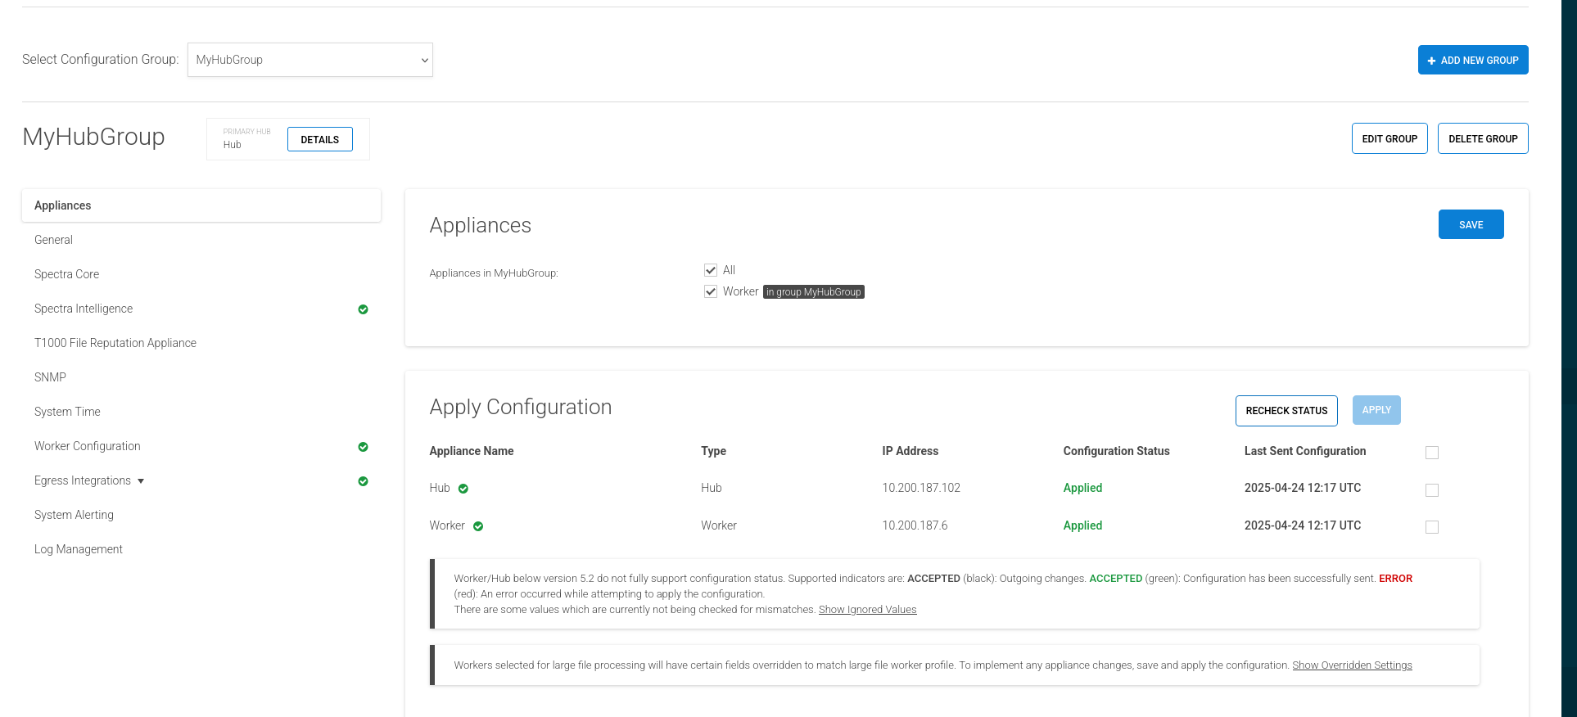
Task: Click the Recheck Status button
Action: [x=1286, y=411]
